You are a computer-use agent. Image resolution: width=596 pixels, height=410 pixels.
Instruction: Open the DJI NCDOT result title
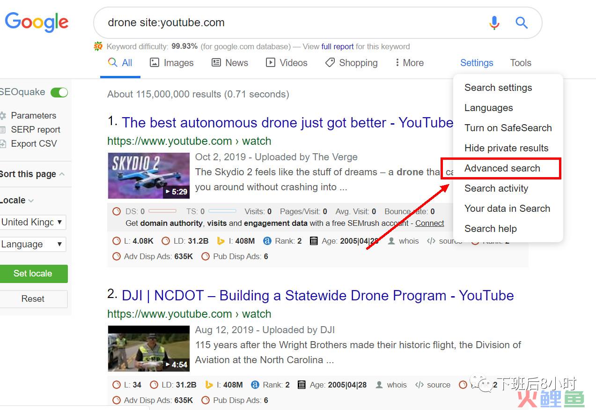(318, 296)
